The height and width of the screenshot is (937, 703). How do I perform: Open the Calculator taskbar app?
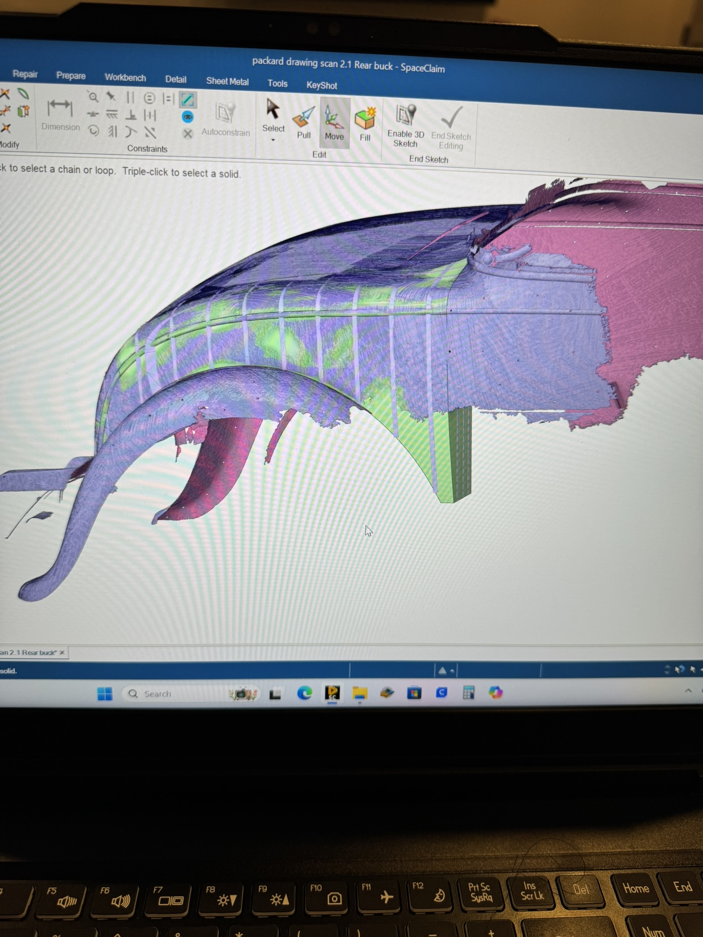(x=468, y=692)
